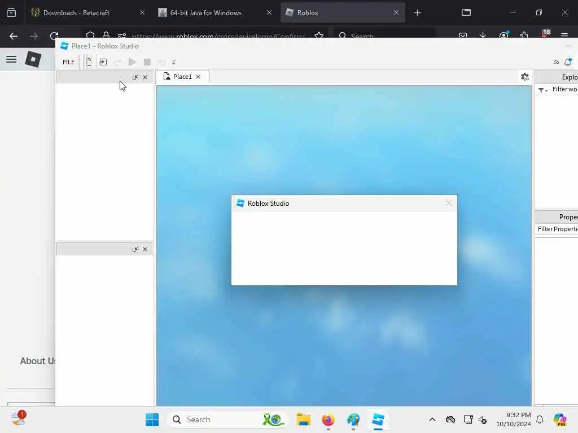Click the Filter workspace input field
The height and width of the screenshot is (433, 578).
pyautogui.click(x=564, y=89)
